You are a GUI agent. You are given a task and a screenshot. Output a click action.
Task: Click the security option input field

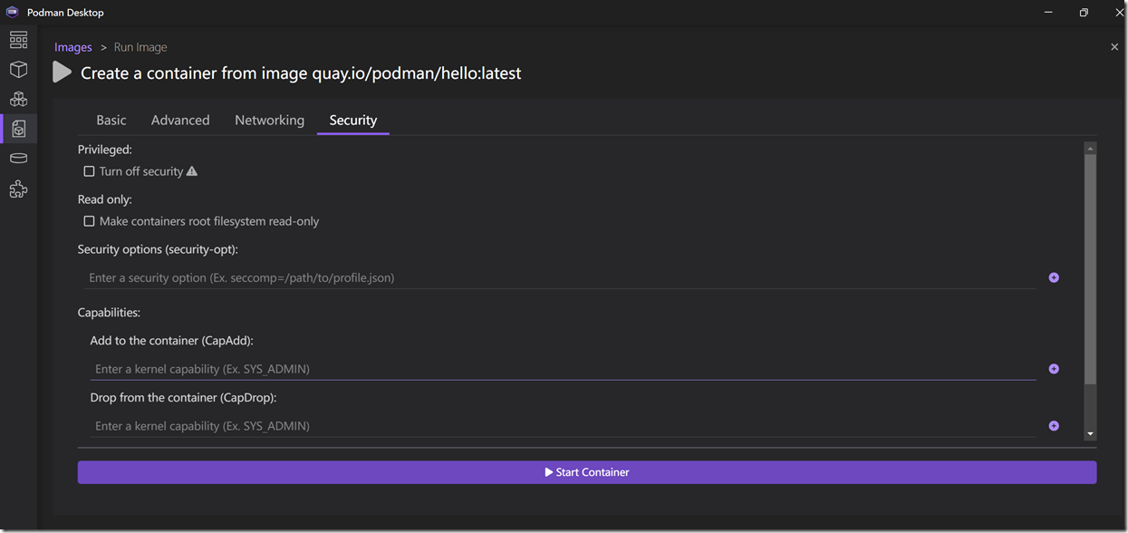(562, 277)
